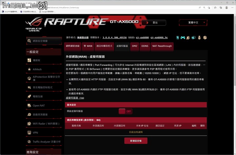
Task: Open the dashboard icon in sidebar
Action: point(29,60)
